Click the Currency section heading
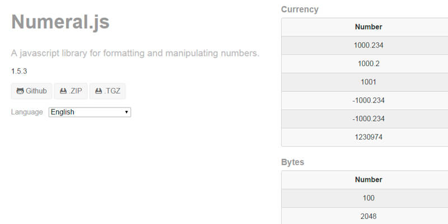Image resolution: width=448 pixels, height=224 pixels. tap(300, 10)
